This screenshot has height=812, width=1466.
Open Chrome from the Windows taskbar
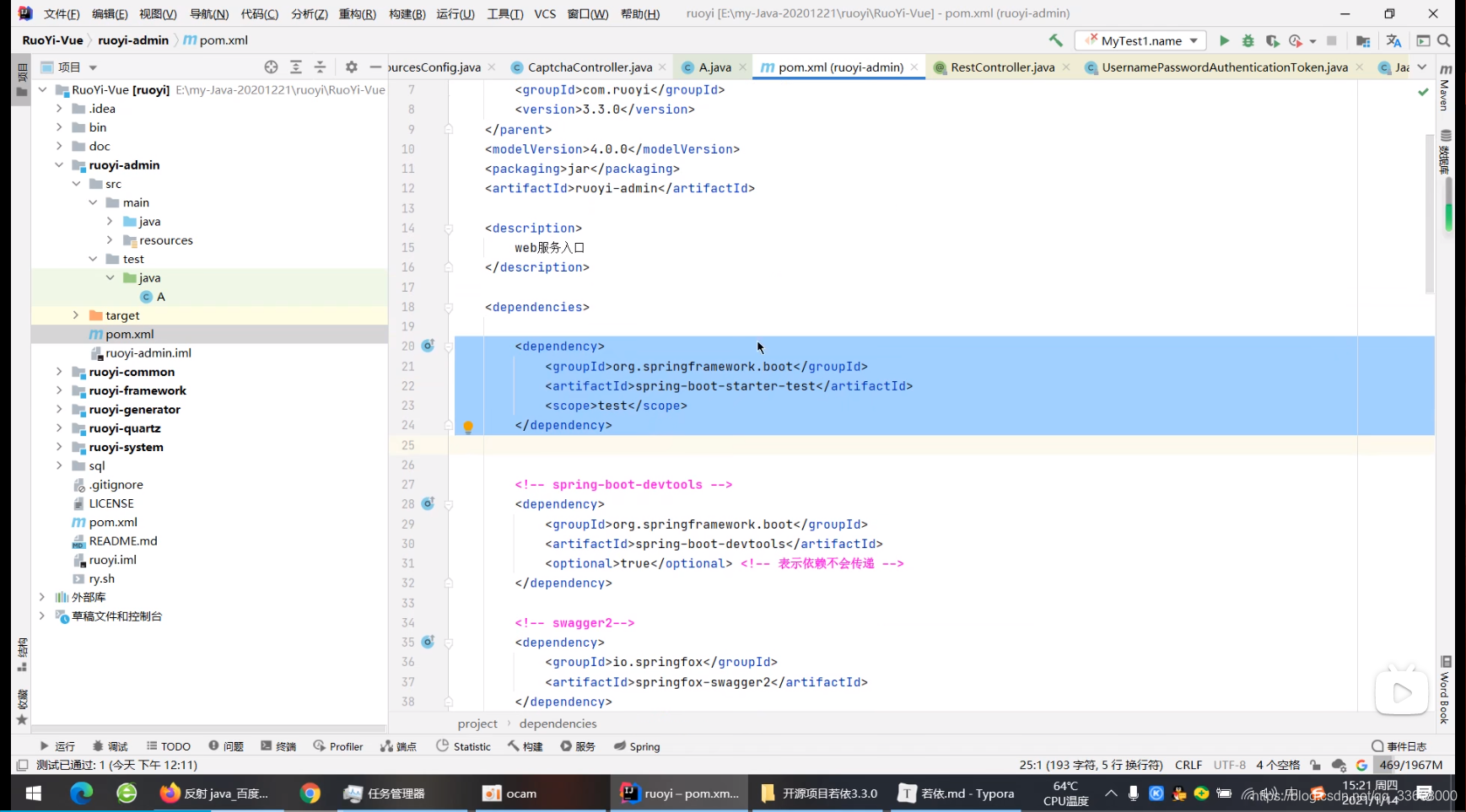(x=310, y=793)
